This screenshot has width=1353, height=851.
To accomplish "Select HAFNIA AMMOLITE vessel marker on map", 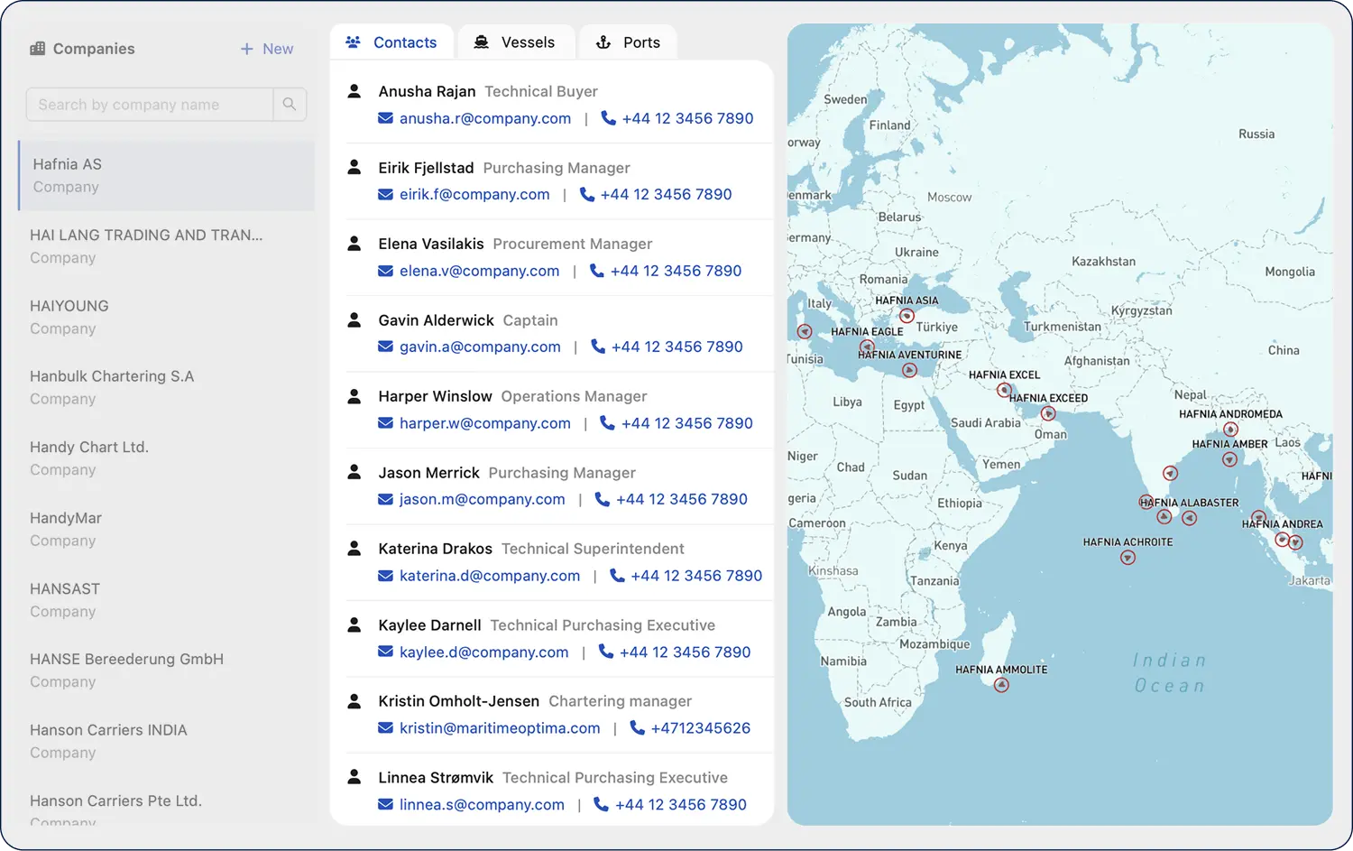I will (1001, 685).
